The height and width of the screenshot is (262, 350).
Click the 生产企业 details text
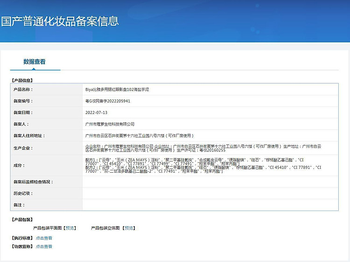click(203, 148)
